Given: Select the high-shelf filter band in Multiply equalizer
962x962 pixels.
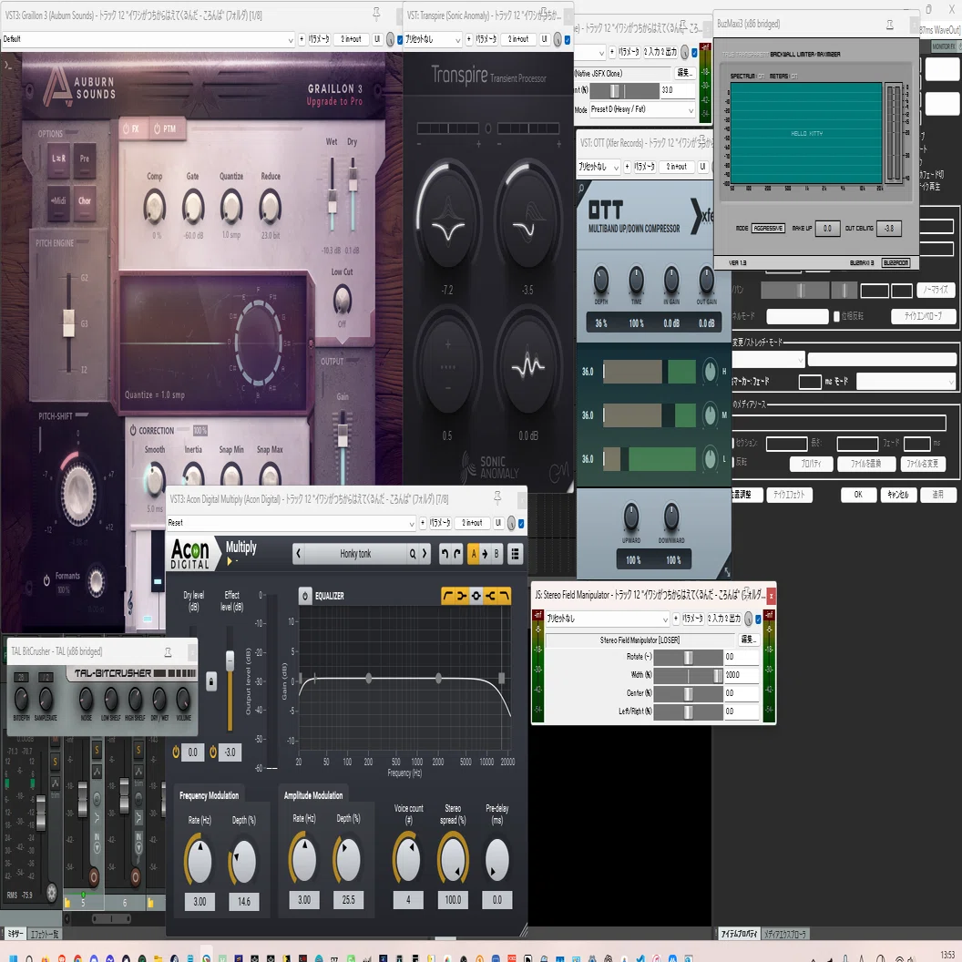Looking at the screenshot, I should [490, 596].
